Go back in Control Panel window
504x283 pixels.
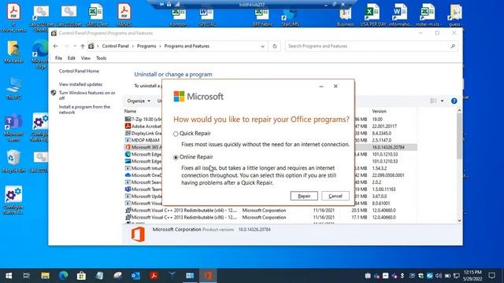55,46
